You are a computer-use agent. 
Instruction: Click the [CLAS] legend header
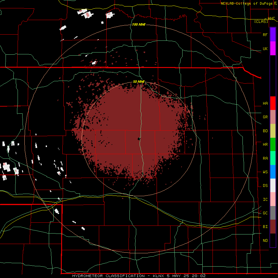(261, 22)
